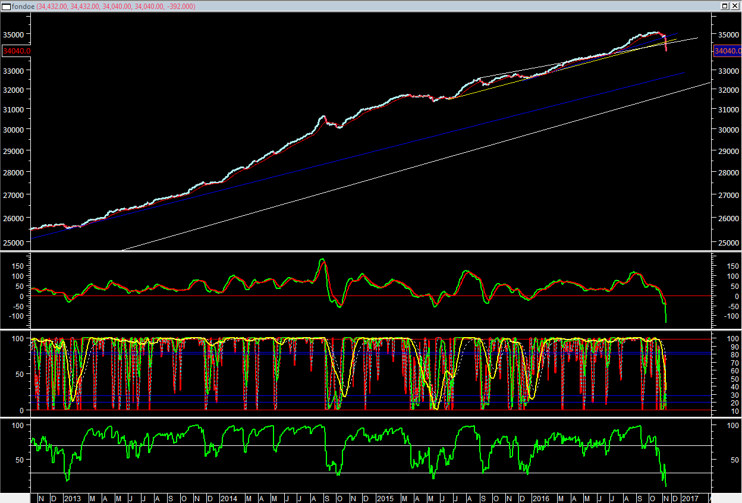Open the fondoe chart window system-menu icon
Image resolution: width=742 pixels, height=503 pixels.
5,6
